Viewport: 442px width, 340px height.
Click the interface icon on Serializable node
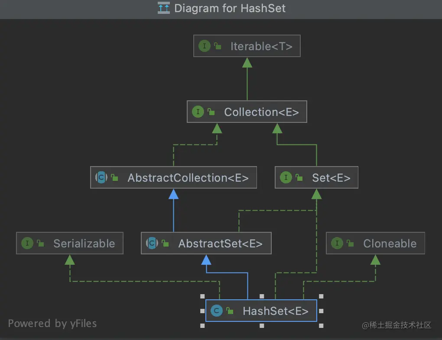27,243
